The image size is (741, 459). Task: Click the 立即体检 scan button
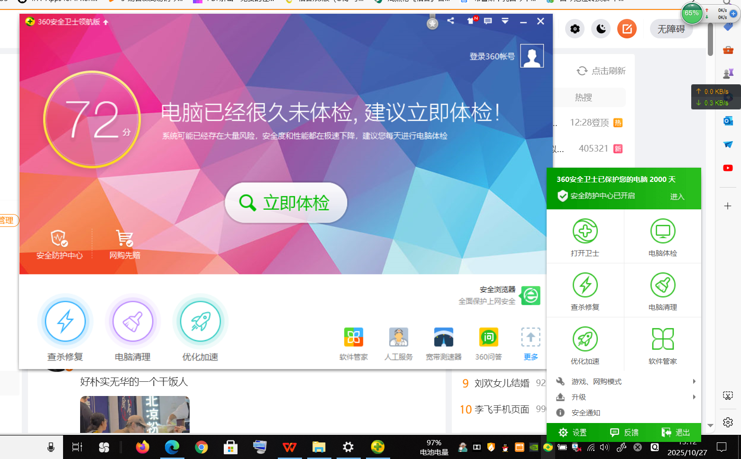(x=286, y=203)
